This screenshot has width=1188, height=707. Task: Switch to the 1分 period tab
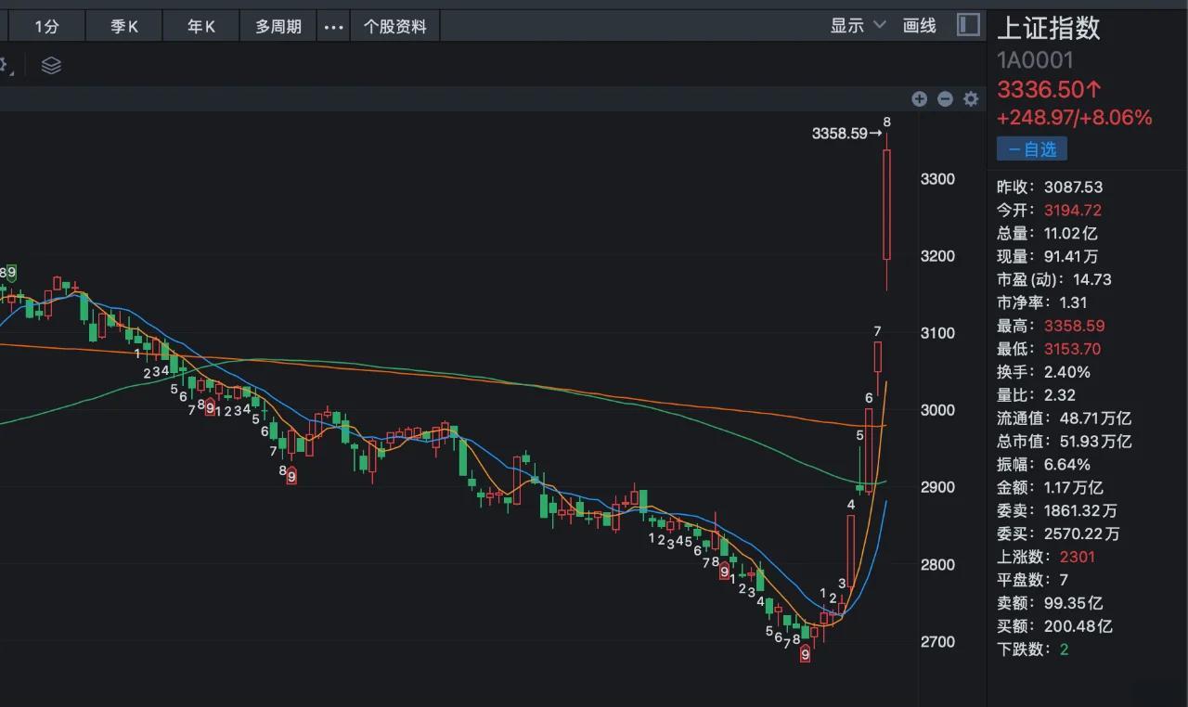click(46, 27)
